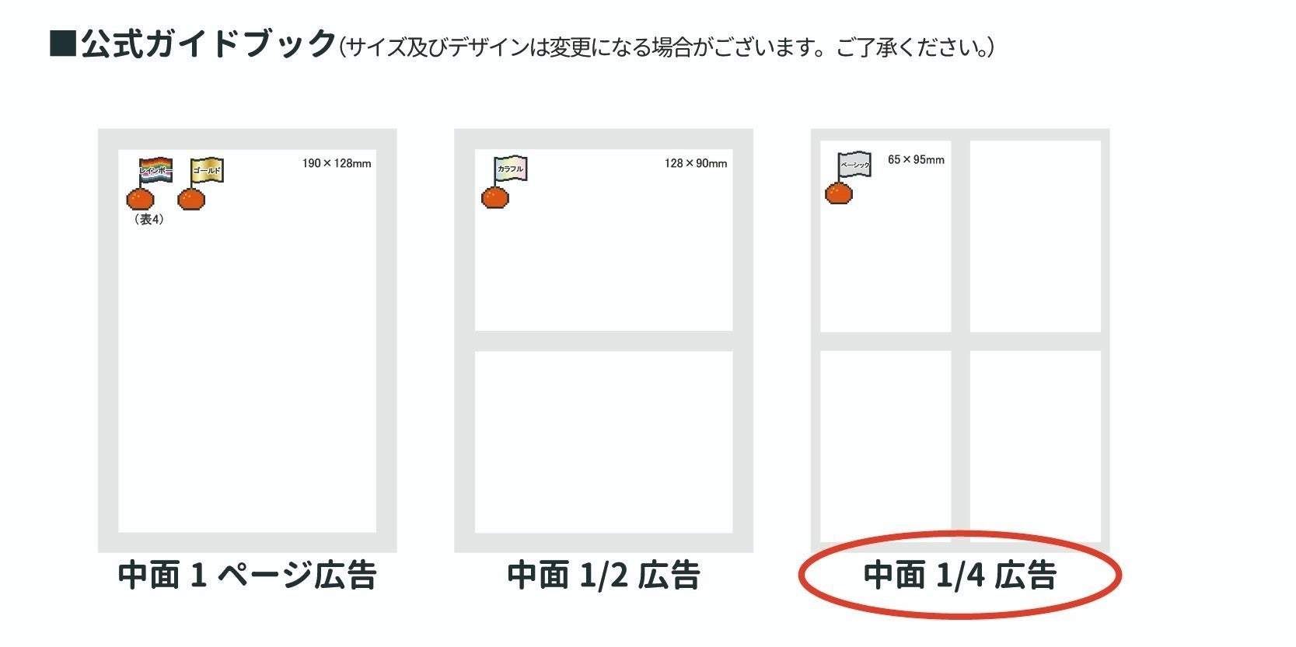Image resolution: width=1296 pixels, height=647 pixels.
Task: Click the orange below the basic flag
Action: click(838, 193)
